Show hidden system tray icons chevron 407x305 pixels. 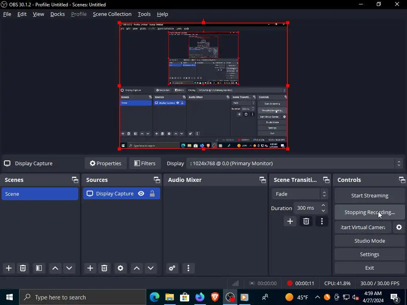tap(317, 297)
